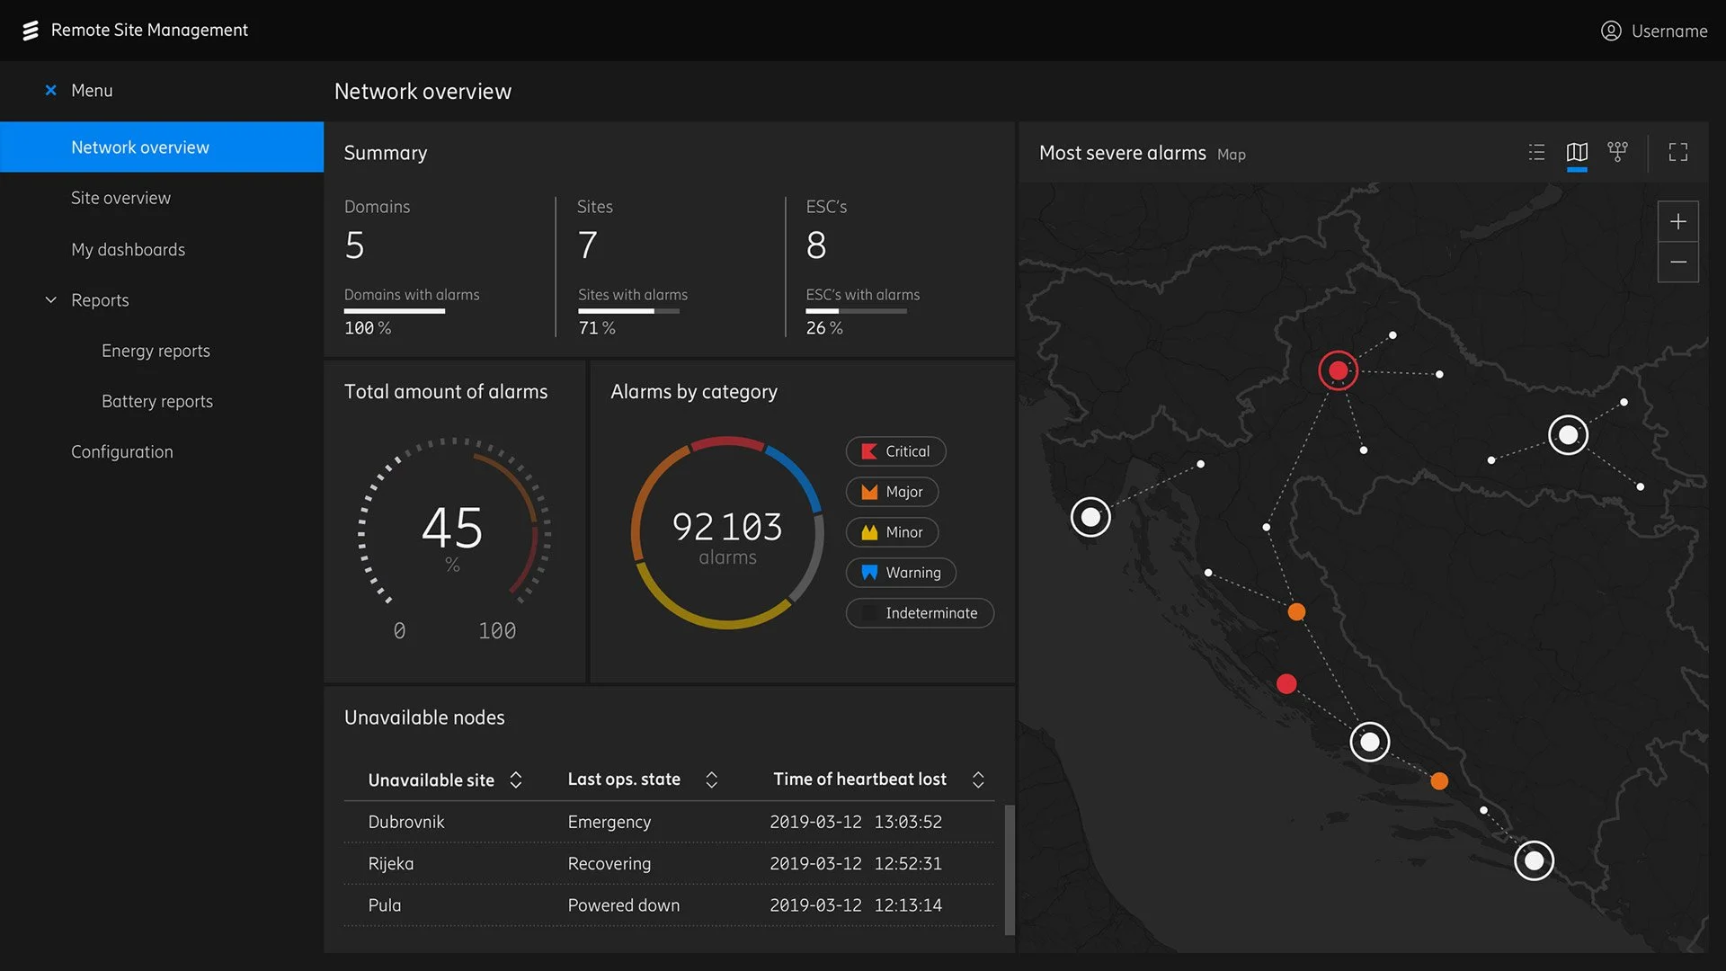Toggle the Warning alarm category filter
This screenshot has width=1726, height=971.
tap(901, 573)
